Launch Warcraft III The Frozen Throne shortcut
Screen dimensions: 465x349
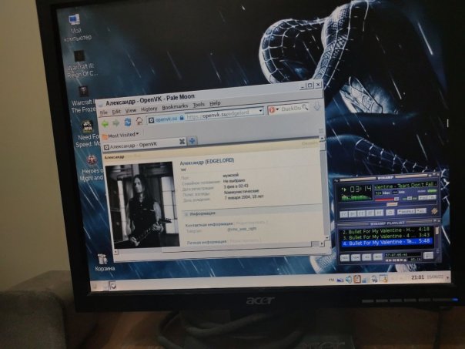(x=84, y=99)
